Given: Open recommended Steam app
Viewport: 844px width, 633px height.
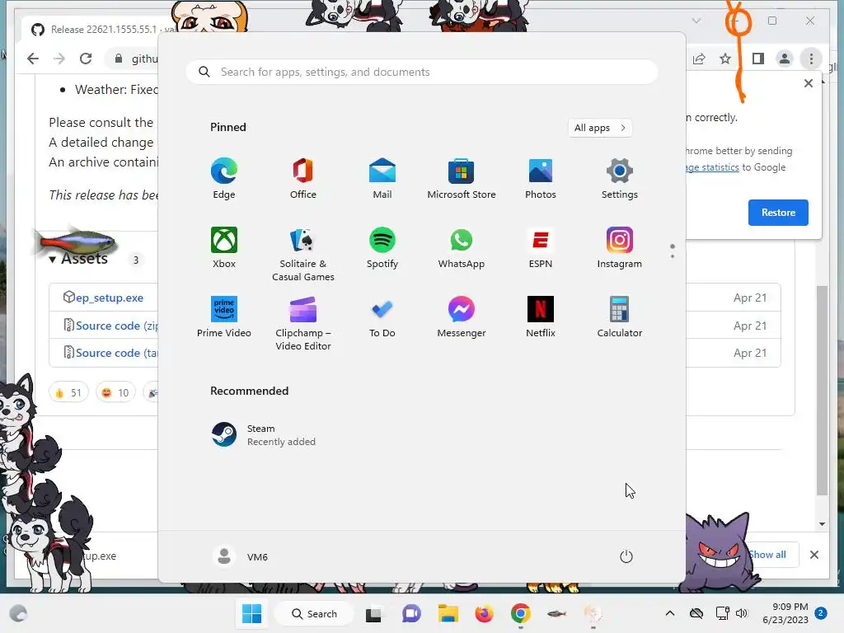Looking at the screenshot, I should 264,435.
